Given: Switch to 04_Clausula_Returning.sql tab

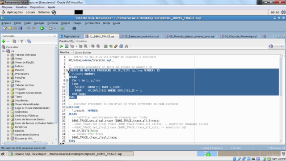Looking at the screenshot, I should click(240, 36).
